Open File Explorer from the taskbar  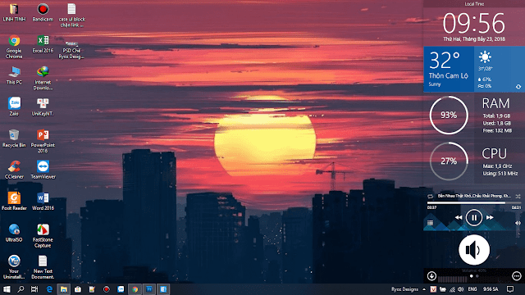click(x=63, y=289)
